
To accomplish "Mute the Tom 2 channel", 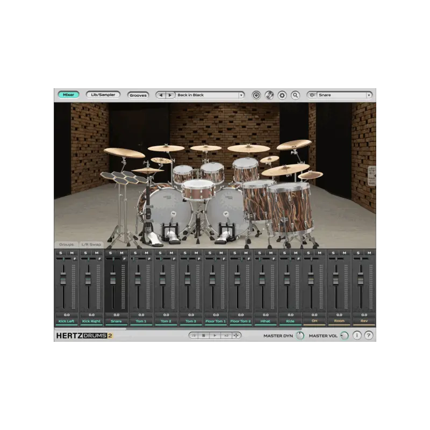I will pyautogui.click(x=171, y=253).
